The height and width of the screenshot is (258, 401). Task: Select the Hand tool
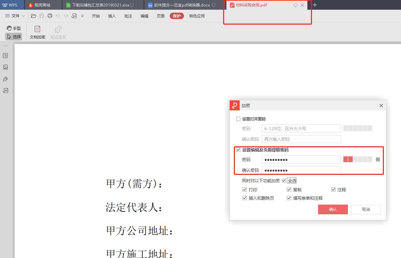[13, 28]
